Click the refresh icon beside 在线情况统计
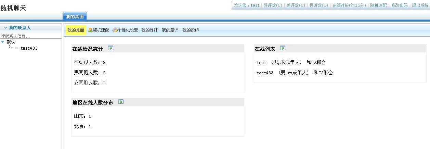430x149 pixels. click(110, 48)
